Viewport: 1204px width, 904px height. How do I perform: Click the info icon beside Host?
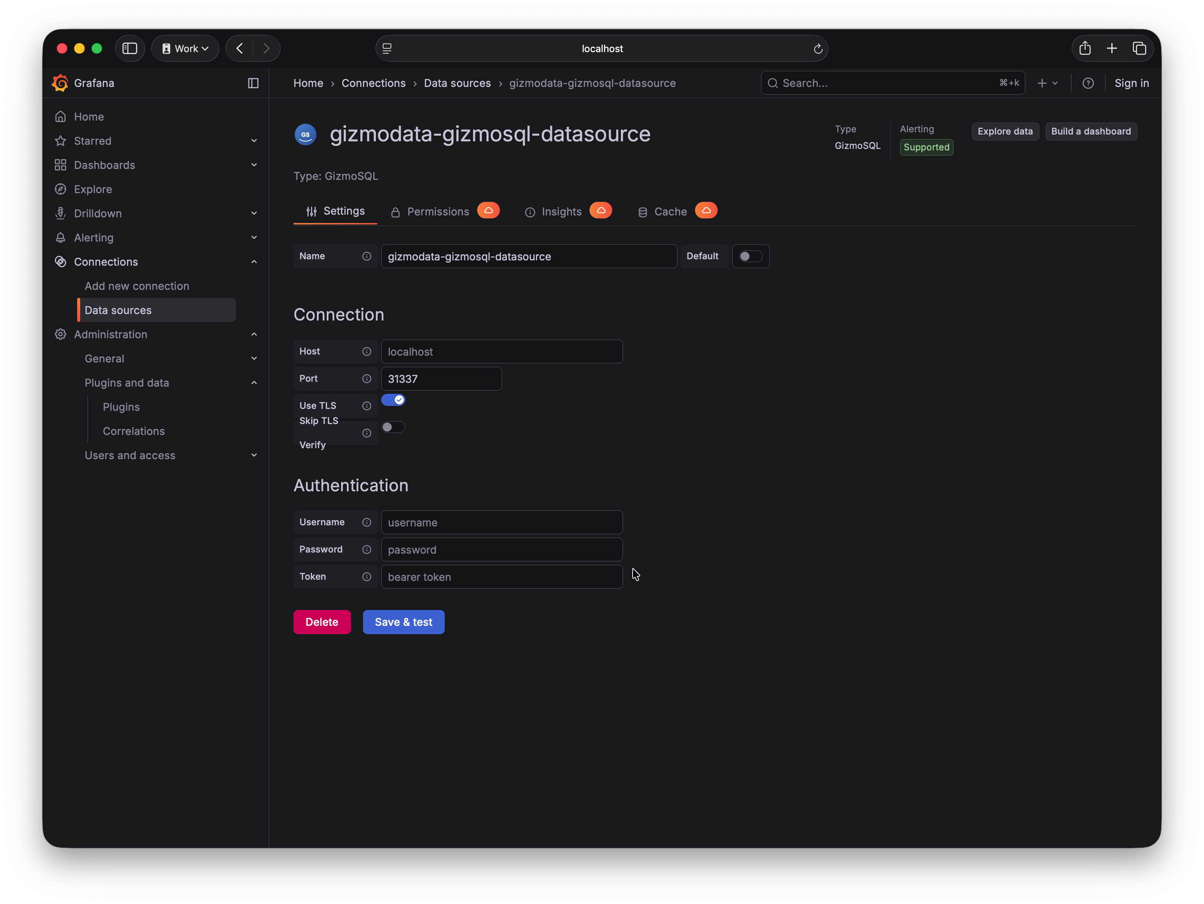366,351
